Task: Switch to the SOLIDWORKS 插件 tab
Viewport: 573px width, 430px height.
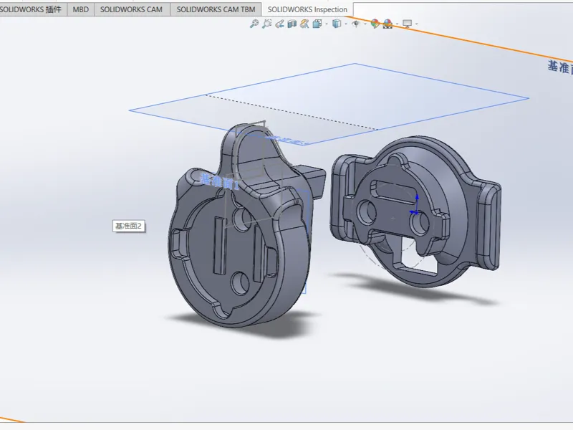Action: (33, 9)
